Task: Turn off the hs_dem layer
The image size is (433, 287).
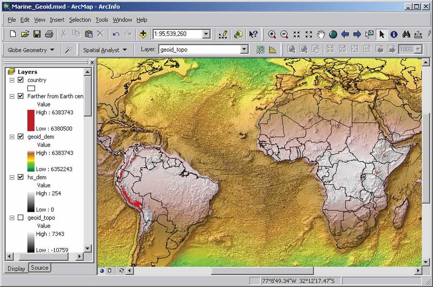Action: [x=20, y=177]
